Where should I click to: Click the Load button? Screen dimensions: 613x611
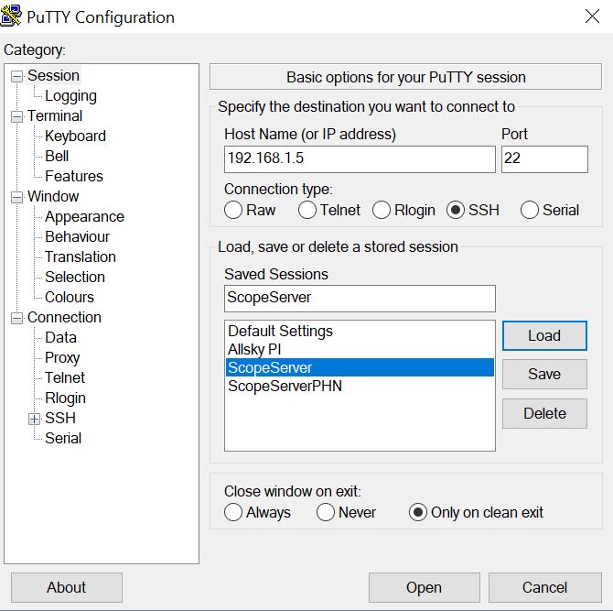pos(544,335)
